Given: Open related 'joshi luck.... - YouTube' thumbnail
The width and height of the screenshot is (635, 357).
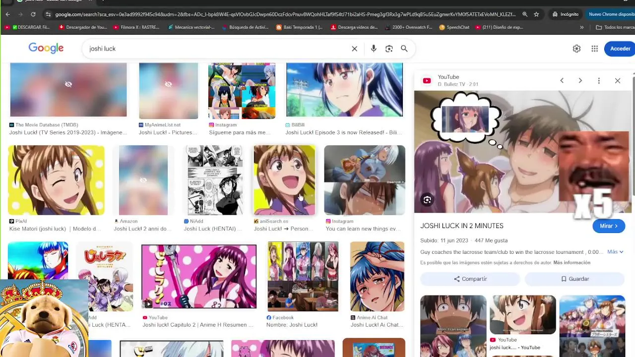Looking at the screenshot, I should 523,315.
